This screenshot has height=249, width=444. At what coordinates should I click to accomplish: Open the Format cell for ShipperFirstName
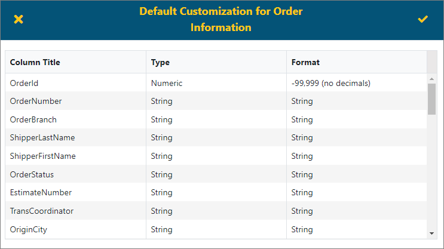tap(302, 156)
